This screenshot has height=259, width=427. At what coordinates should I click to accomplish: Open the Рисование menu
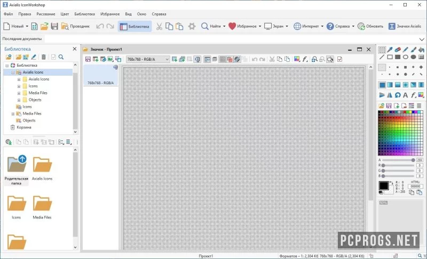(46, 14)
